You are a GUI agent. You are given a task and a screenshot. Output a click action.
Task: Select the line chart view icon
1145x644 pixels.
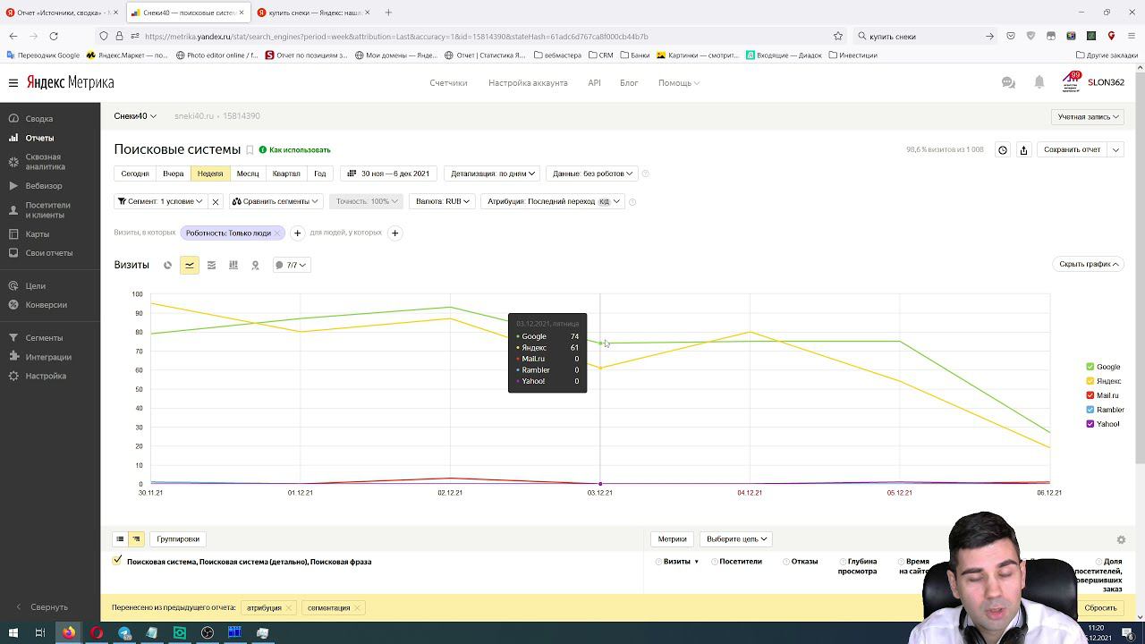pos(190,265)
